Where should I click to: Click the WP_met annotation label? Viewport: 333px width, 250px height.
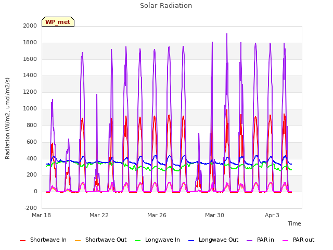[x=58, y=22]
